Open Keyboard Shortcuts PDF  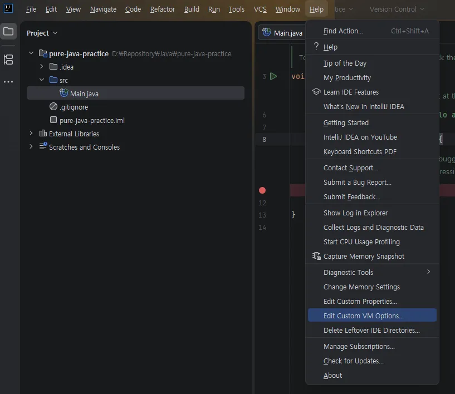coord(373,151)
